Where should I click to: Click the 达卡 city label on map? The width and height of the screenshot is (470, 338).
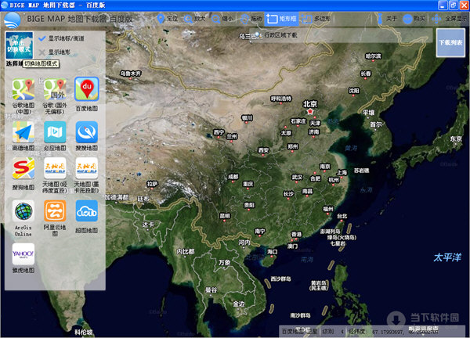click(148, 225)
